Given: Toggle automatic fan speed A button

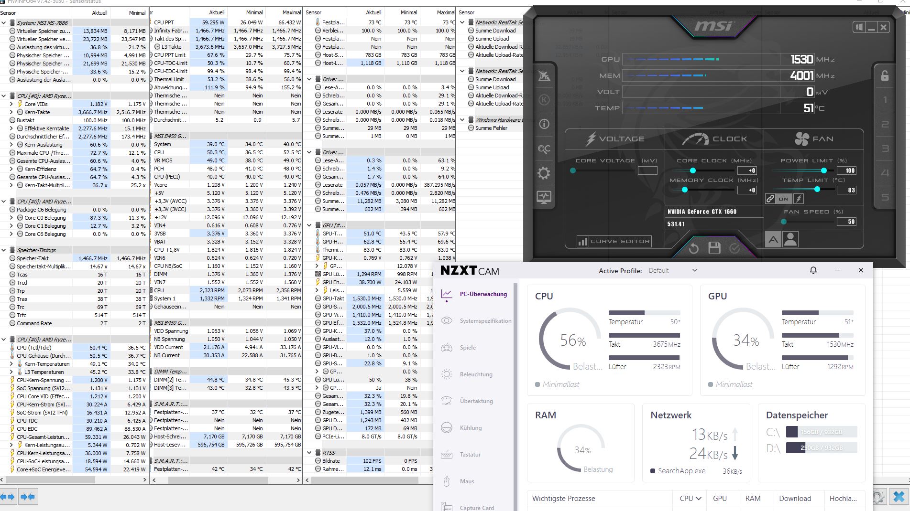Looking at the screenshot, I should pos(773,239).
